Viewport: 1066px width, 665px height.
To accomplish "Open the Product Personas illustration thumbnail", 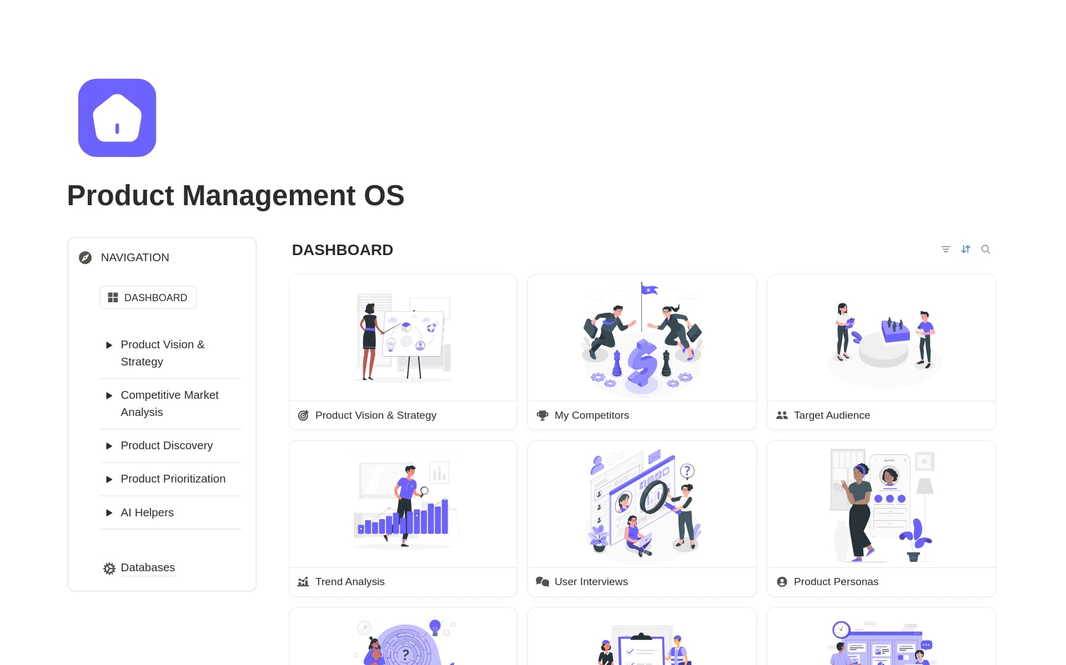I will [881, 505].
